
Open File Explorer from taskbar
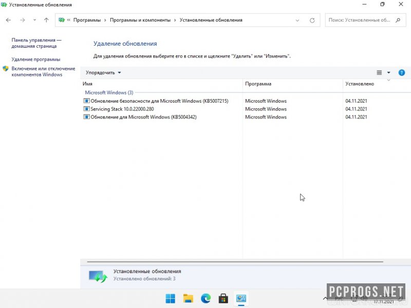(x=188, y=298)
